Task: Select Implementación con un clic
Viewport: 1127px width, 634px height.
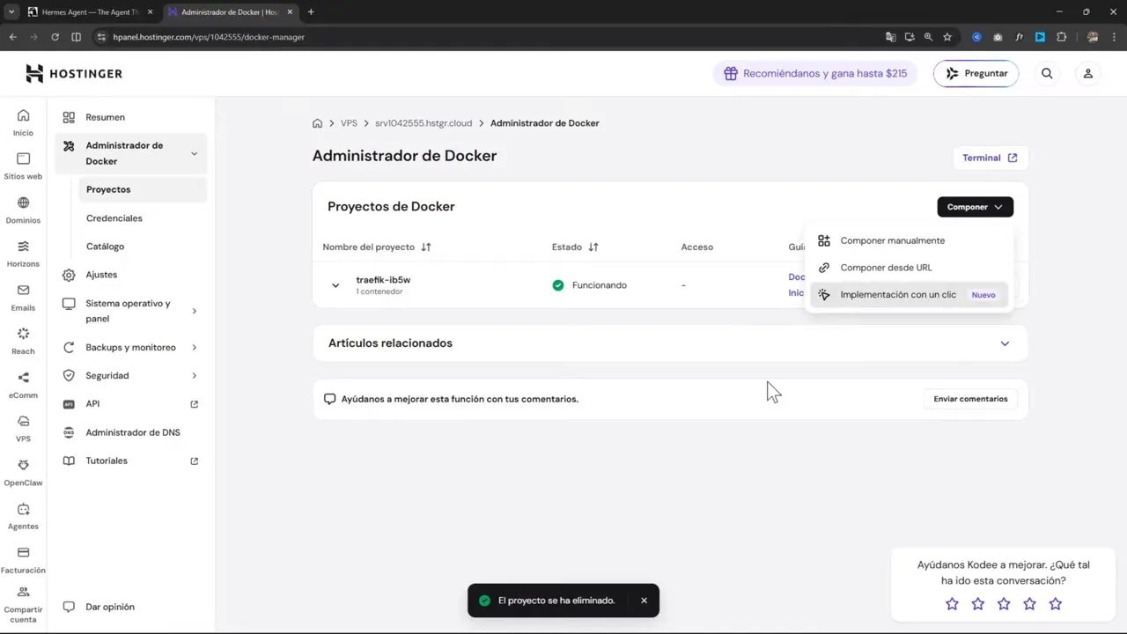Action: click(x=910, y=295)
